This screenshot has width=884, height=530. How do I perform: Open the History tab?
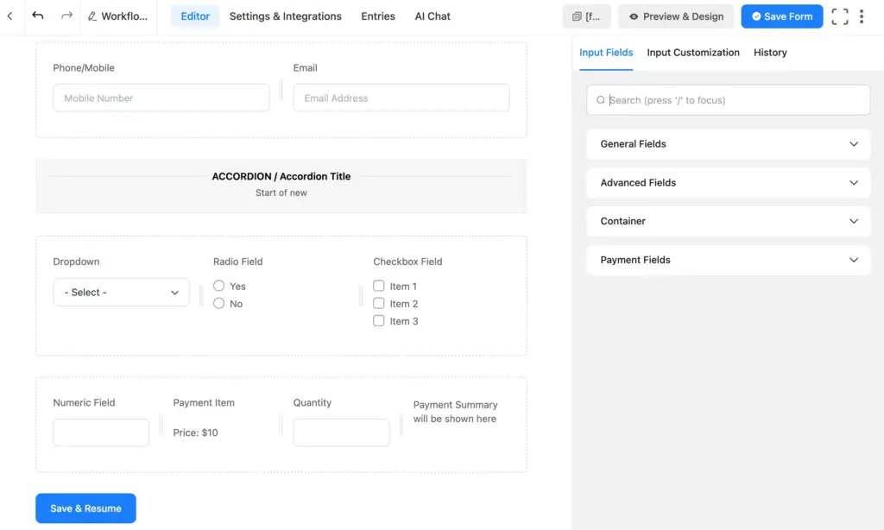tap(770, 53)
